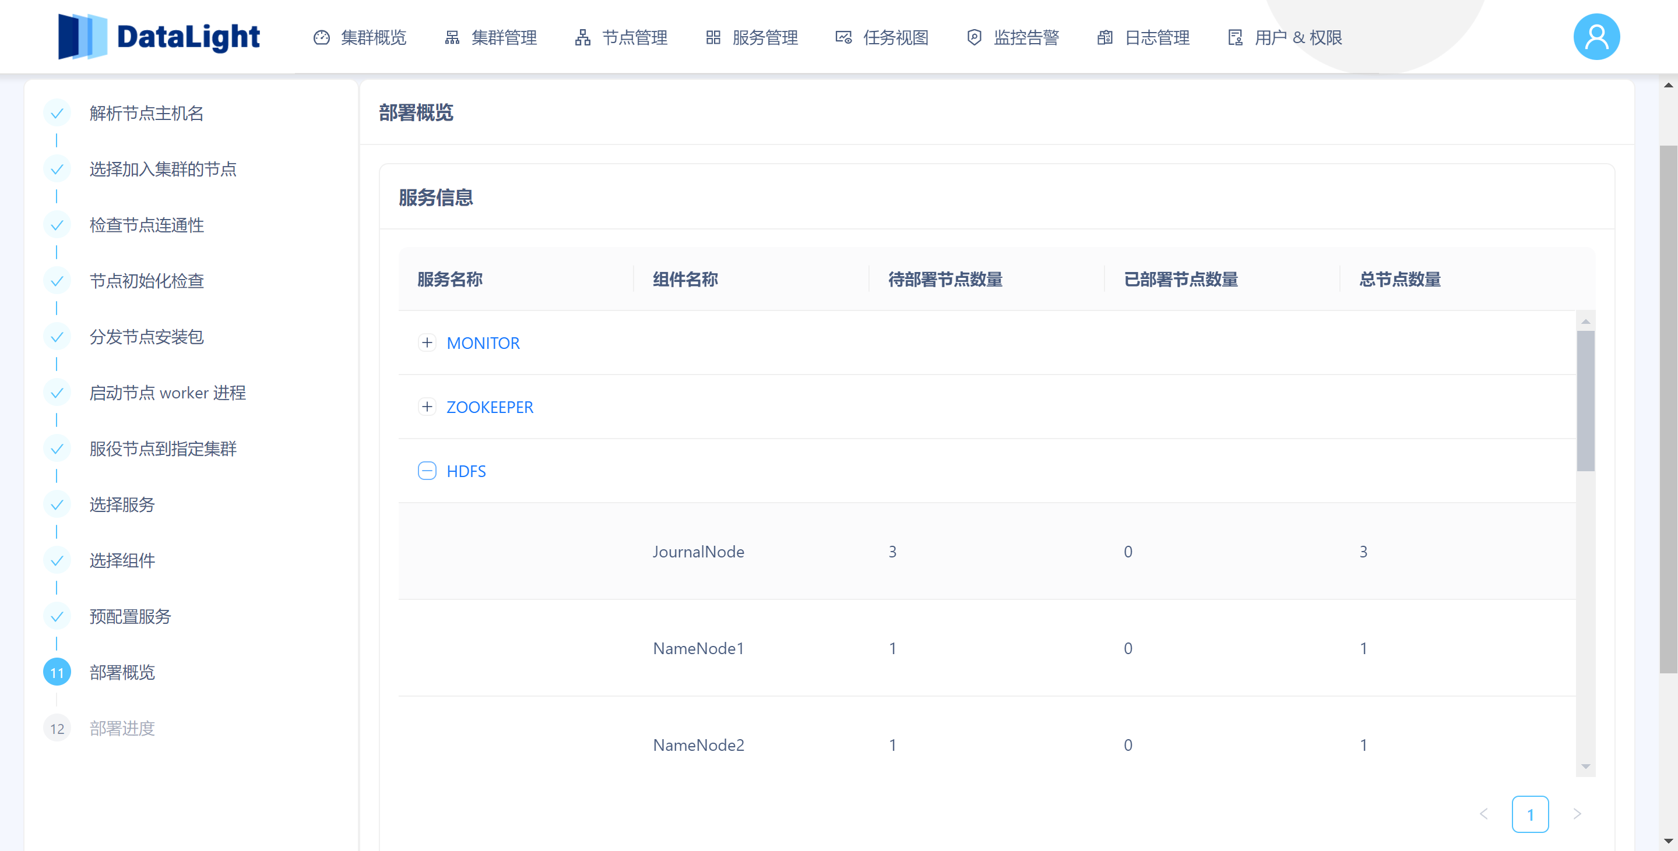The width and height of the screenshot is (1678, 851).
Task: Click the 监控告警 shield icon
Action: point(975,38)
